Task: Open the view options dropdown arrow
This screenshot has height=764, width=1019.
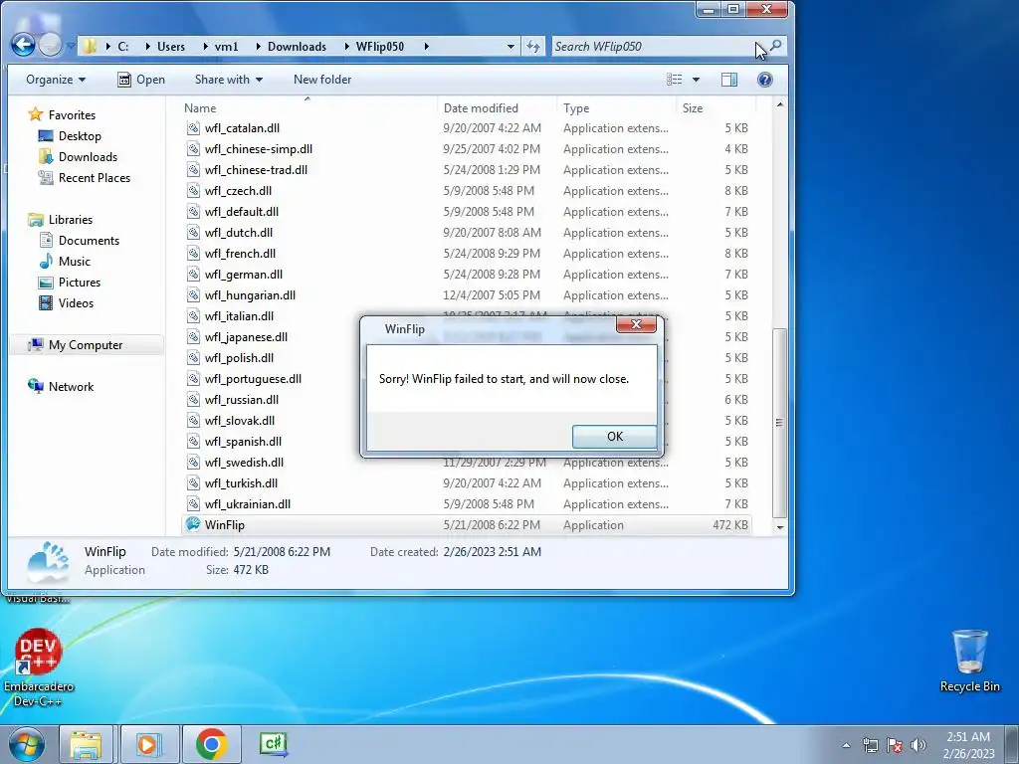Action: coord(696,80)
